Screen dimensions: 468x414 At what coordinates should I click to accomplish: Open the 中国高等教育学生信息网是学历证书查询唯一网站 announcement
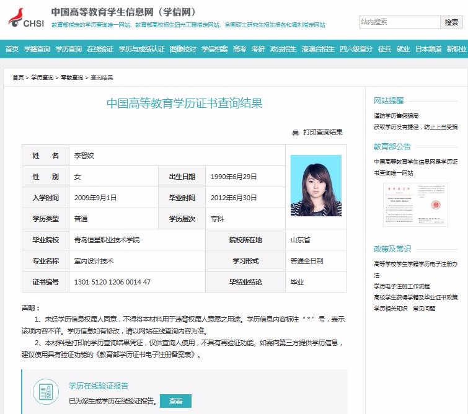(x=416, y=167)
